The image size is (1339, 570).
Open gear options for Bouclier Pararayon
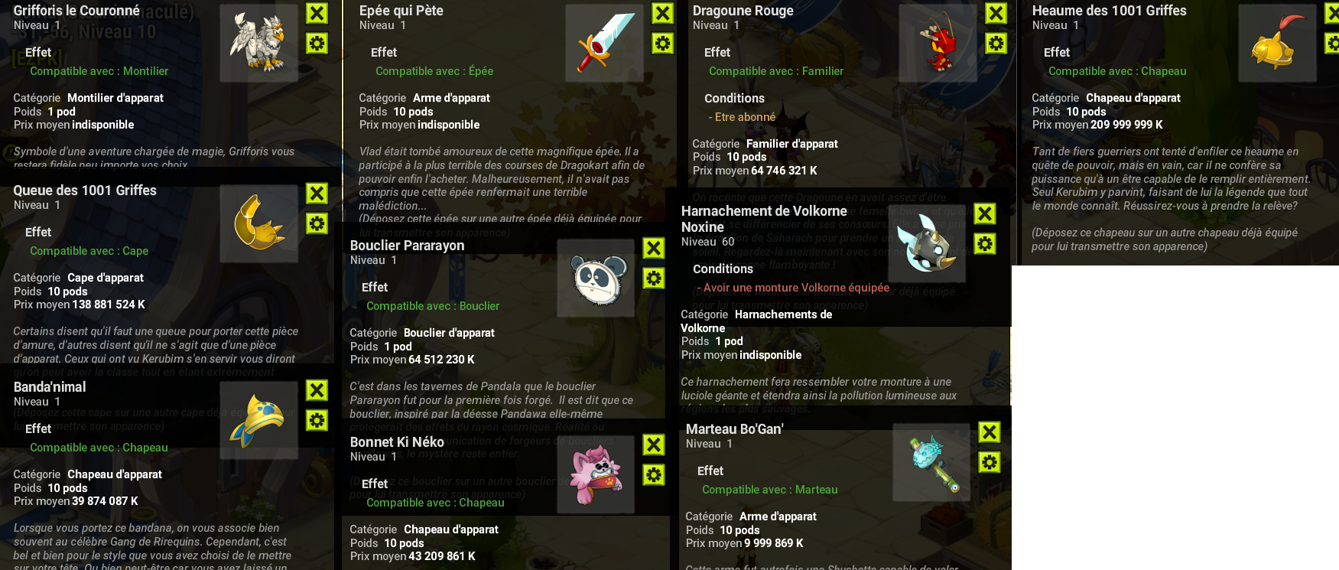[x=653, y=278]
